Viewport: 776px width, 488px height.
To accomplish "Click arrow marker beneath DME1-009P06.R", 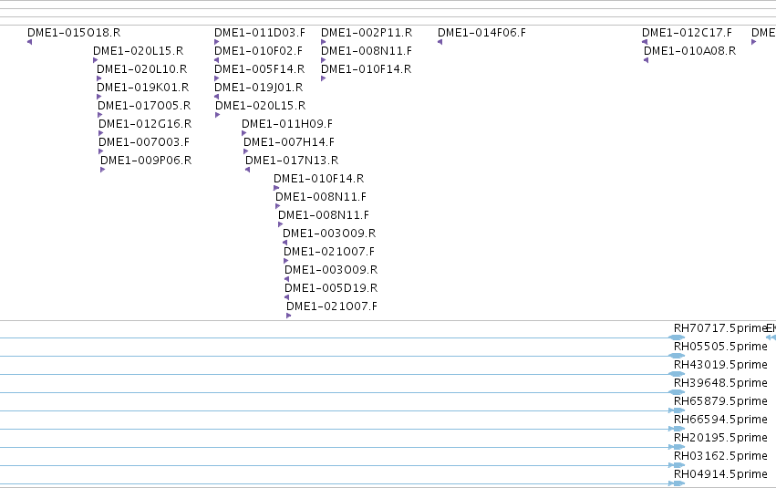I will pos(102,170).
